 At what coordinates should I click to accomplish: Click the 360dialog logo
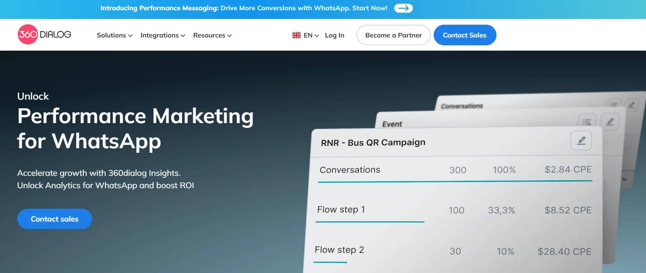(x=45, y=35)
